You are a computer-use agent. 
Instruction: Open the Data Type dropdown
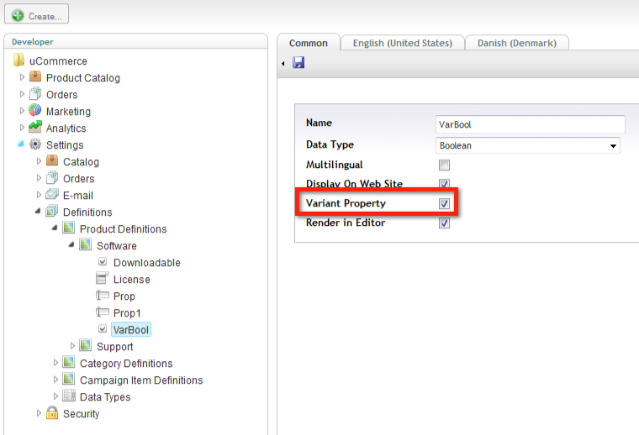528,145
